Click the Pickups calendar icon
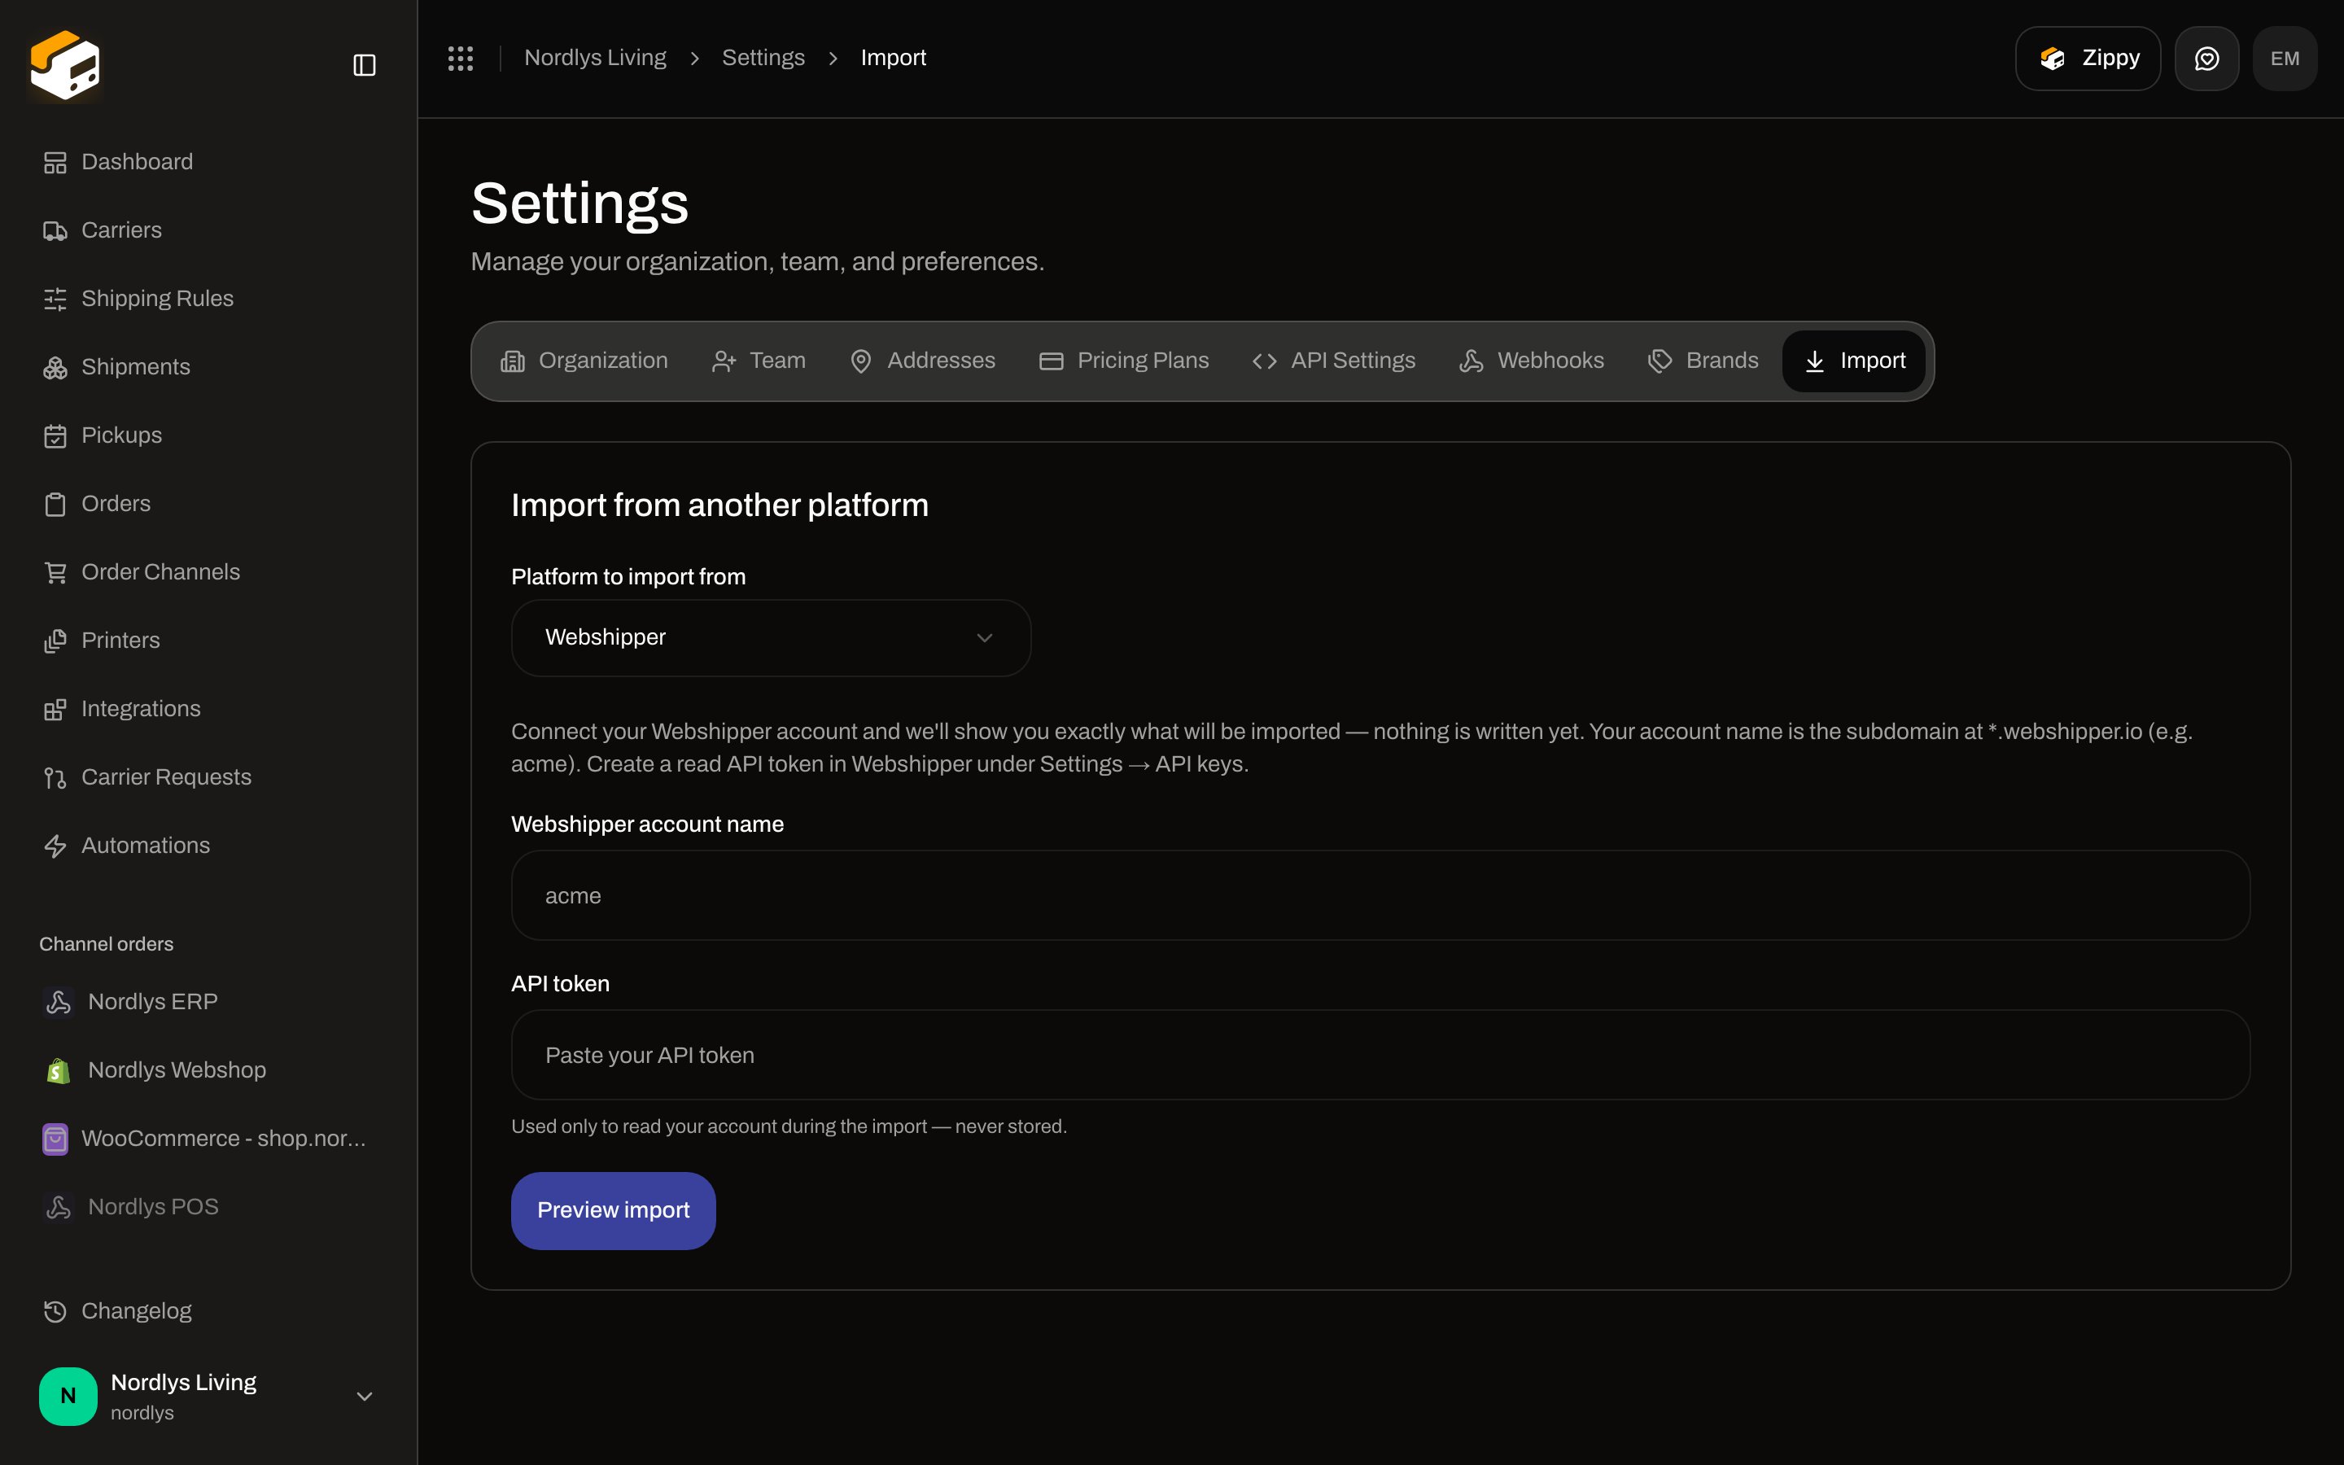2344x1465 pixels. [x=55, y=436]
